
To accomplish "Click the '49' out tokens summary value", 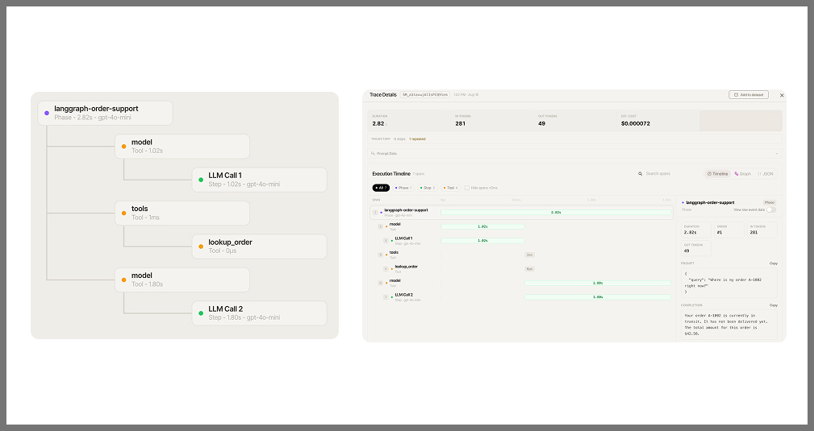I will pos(541,123).
